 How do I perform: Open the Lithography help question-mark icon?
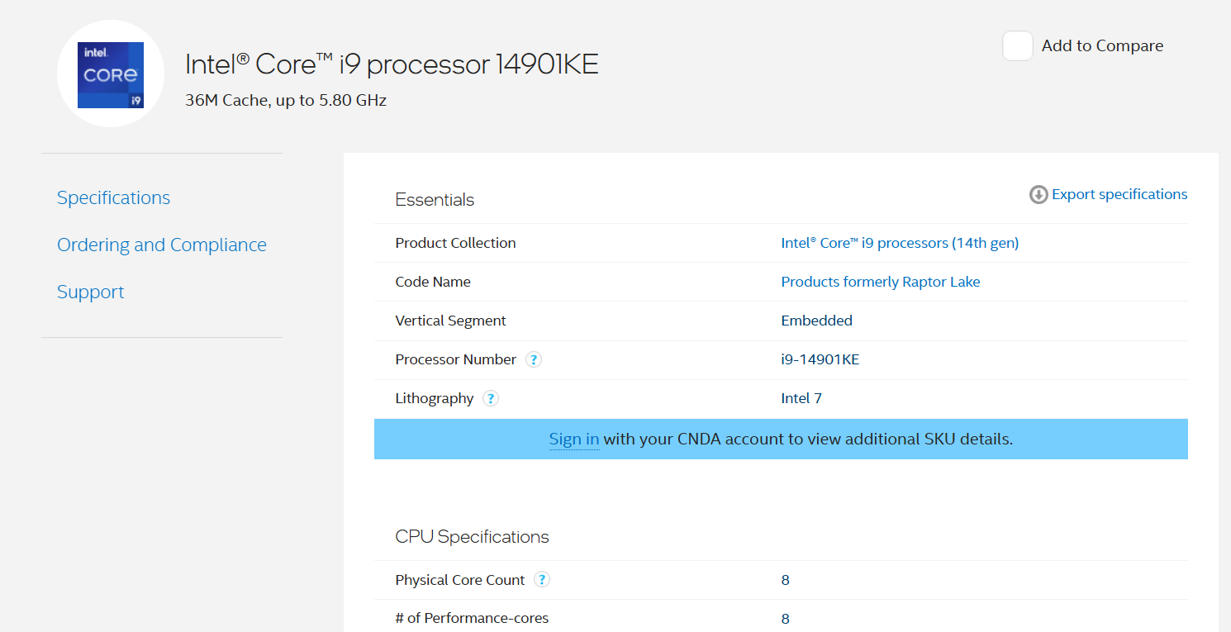(x=491, y=398)
